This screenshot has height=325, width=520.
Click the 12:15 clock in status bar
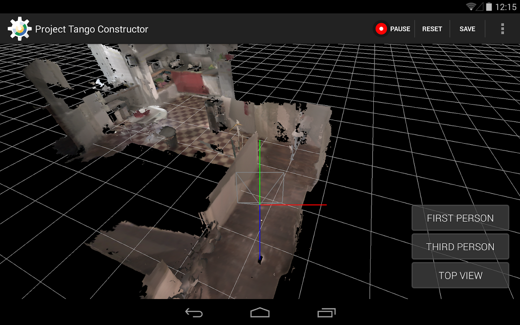click(x=506, y=7)
